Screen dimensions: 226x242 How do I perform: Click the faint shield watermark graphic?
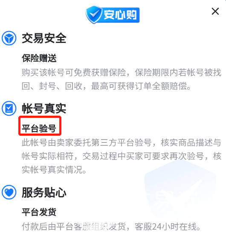180,191
